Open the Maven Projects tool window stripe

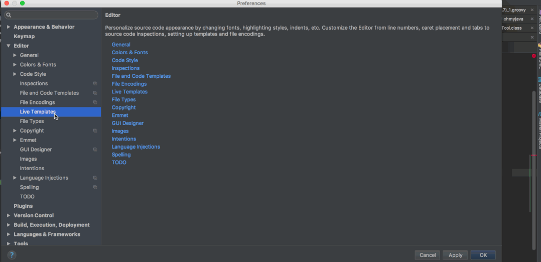pyautogui.click(x=539, y=131)
